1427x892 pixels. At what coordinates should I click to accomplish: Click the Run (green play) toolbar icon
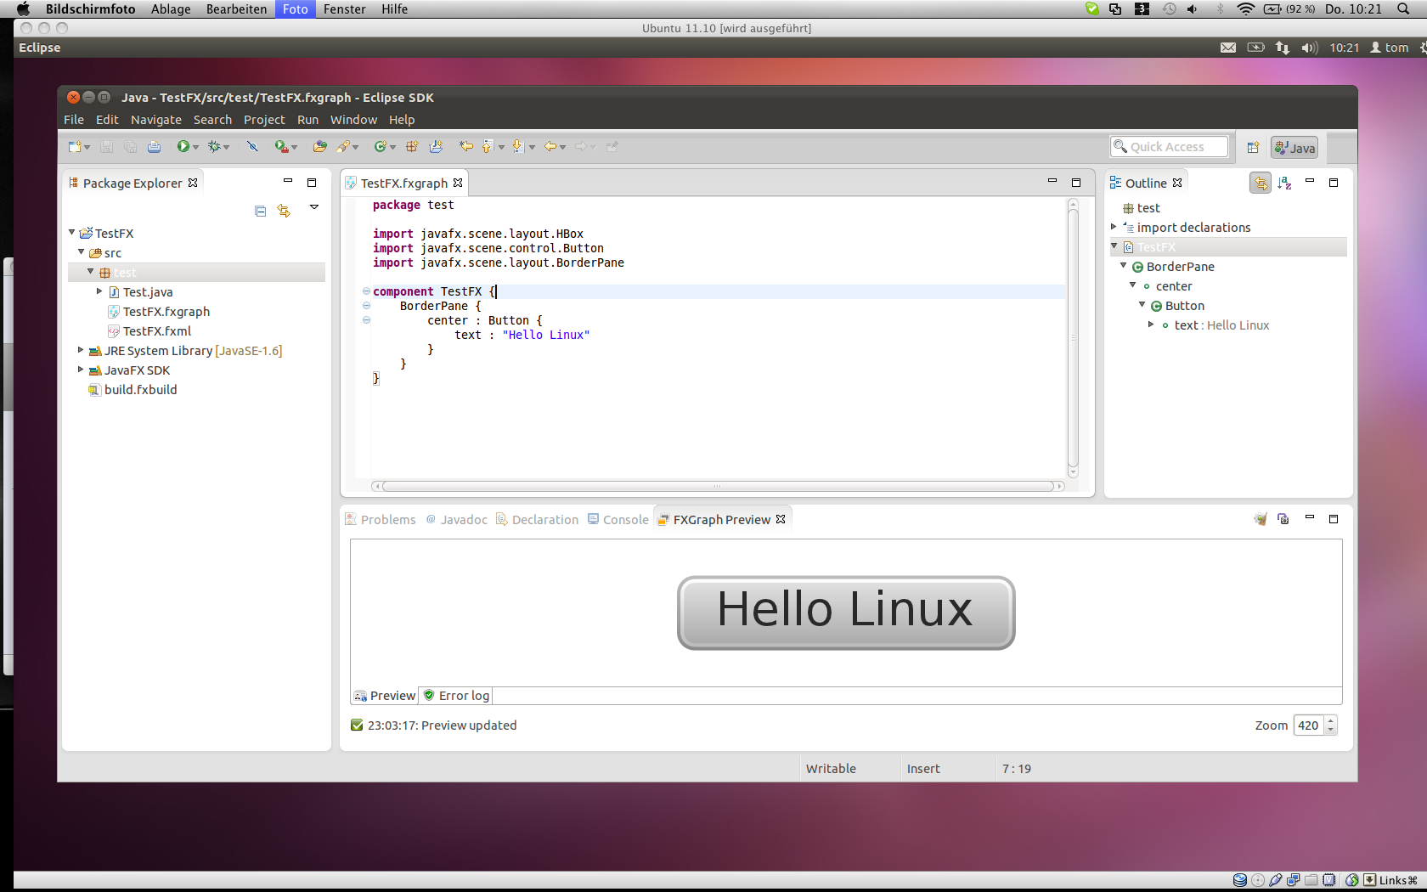coord(183,147)
